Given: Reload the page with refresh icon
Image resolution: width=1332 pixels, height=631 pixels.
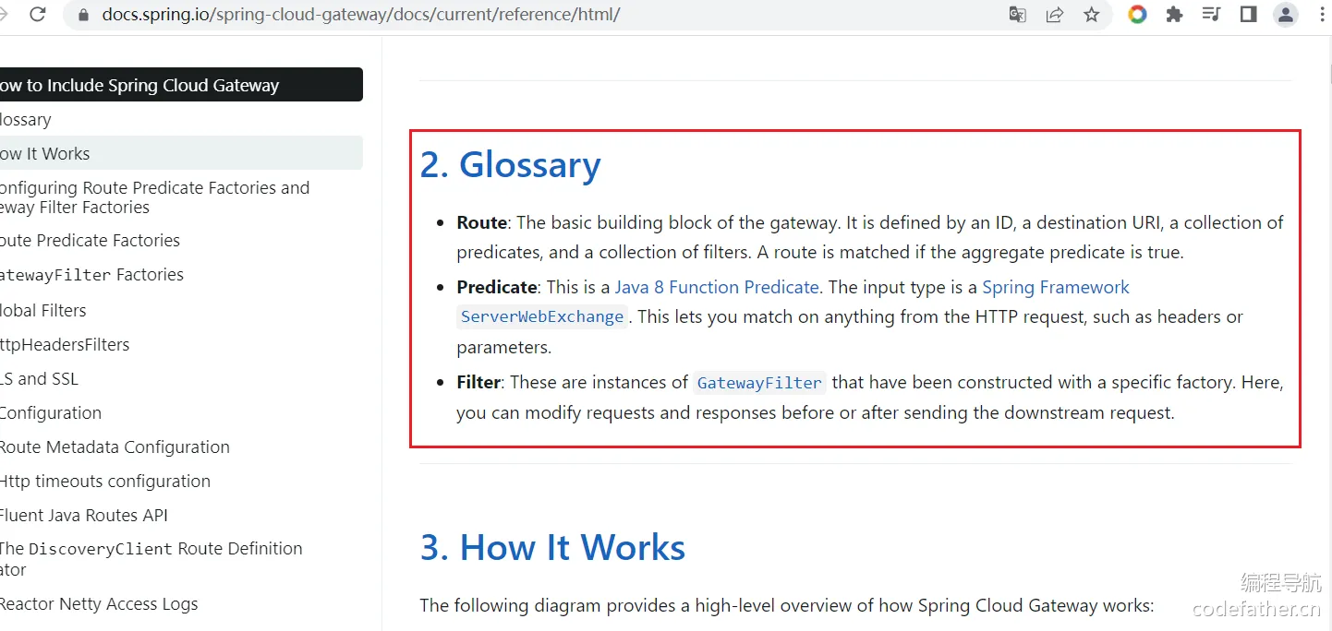Looking at the screenshot, I should [38, 15].
